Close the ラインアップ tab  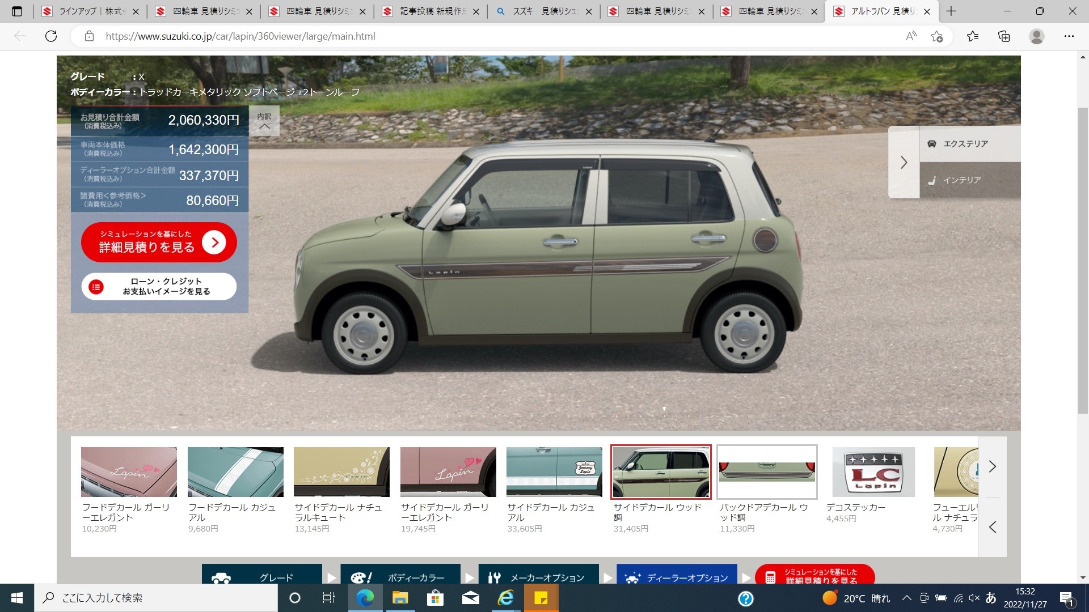coord(136,11)
